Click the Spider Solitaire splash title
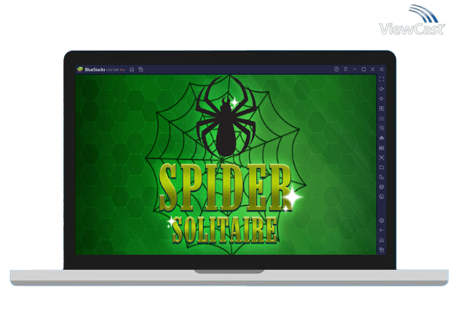The image size is (454, 312). 225,203
